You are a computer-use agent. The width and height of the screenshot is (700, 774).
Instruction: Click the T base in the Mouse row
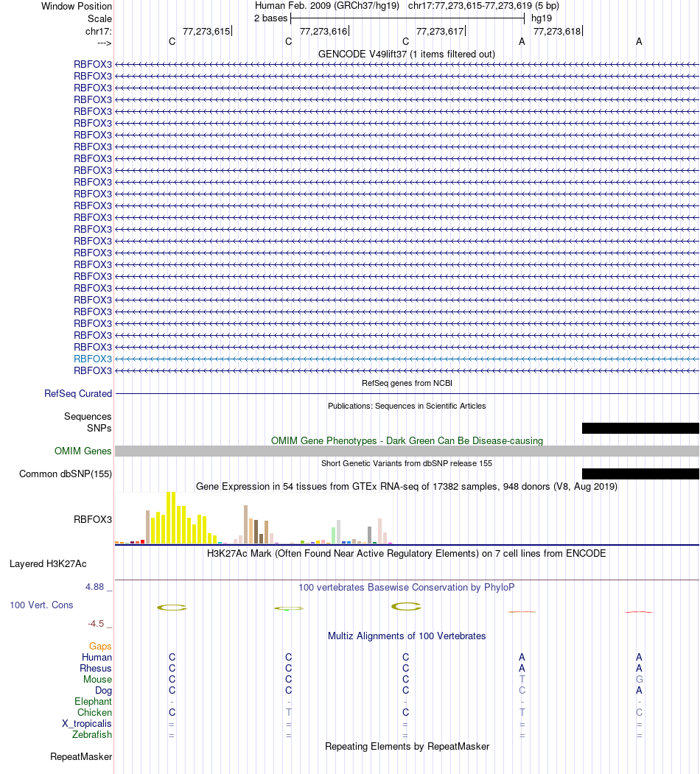click(522, 679)
